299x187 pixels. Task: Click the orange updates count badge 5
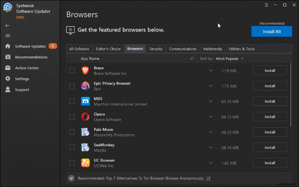pos(53,46)
